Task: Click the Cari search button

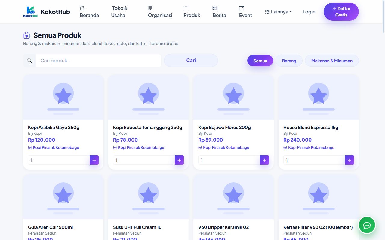Action: 191,60
